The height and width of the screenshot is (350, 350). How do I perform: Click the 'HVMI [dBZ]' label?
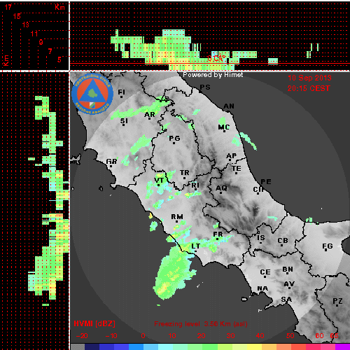click(x=94, y=323)
